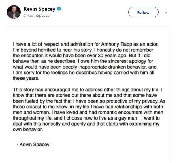Image resolution: width=177 pixels, height=163 pixels.
Task: Click the @KevinSpacey handle
Action: point(36,15)
